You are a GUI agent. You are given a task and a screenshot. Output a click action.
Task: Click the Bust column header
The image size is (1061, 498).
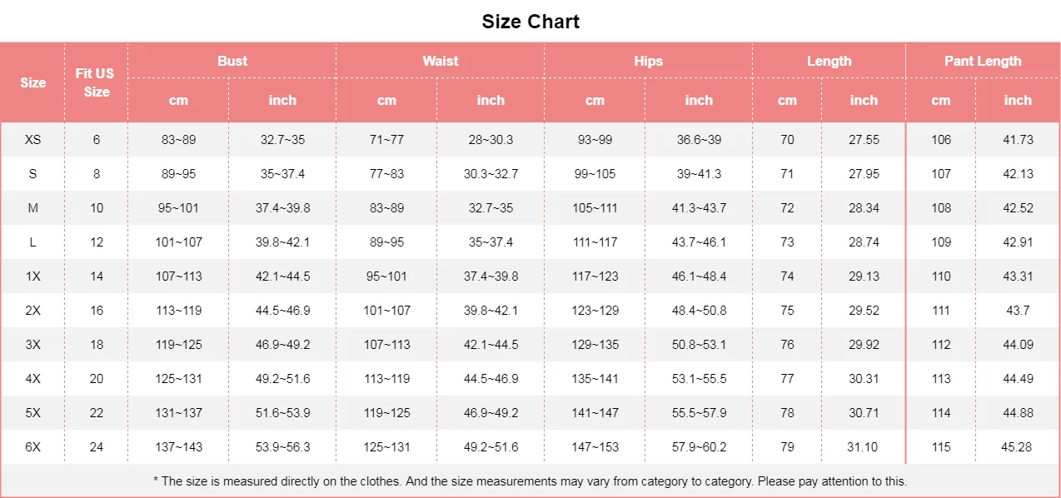coord(232,61)
